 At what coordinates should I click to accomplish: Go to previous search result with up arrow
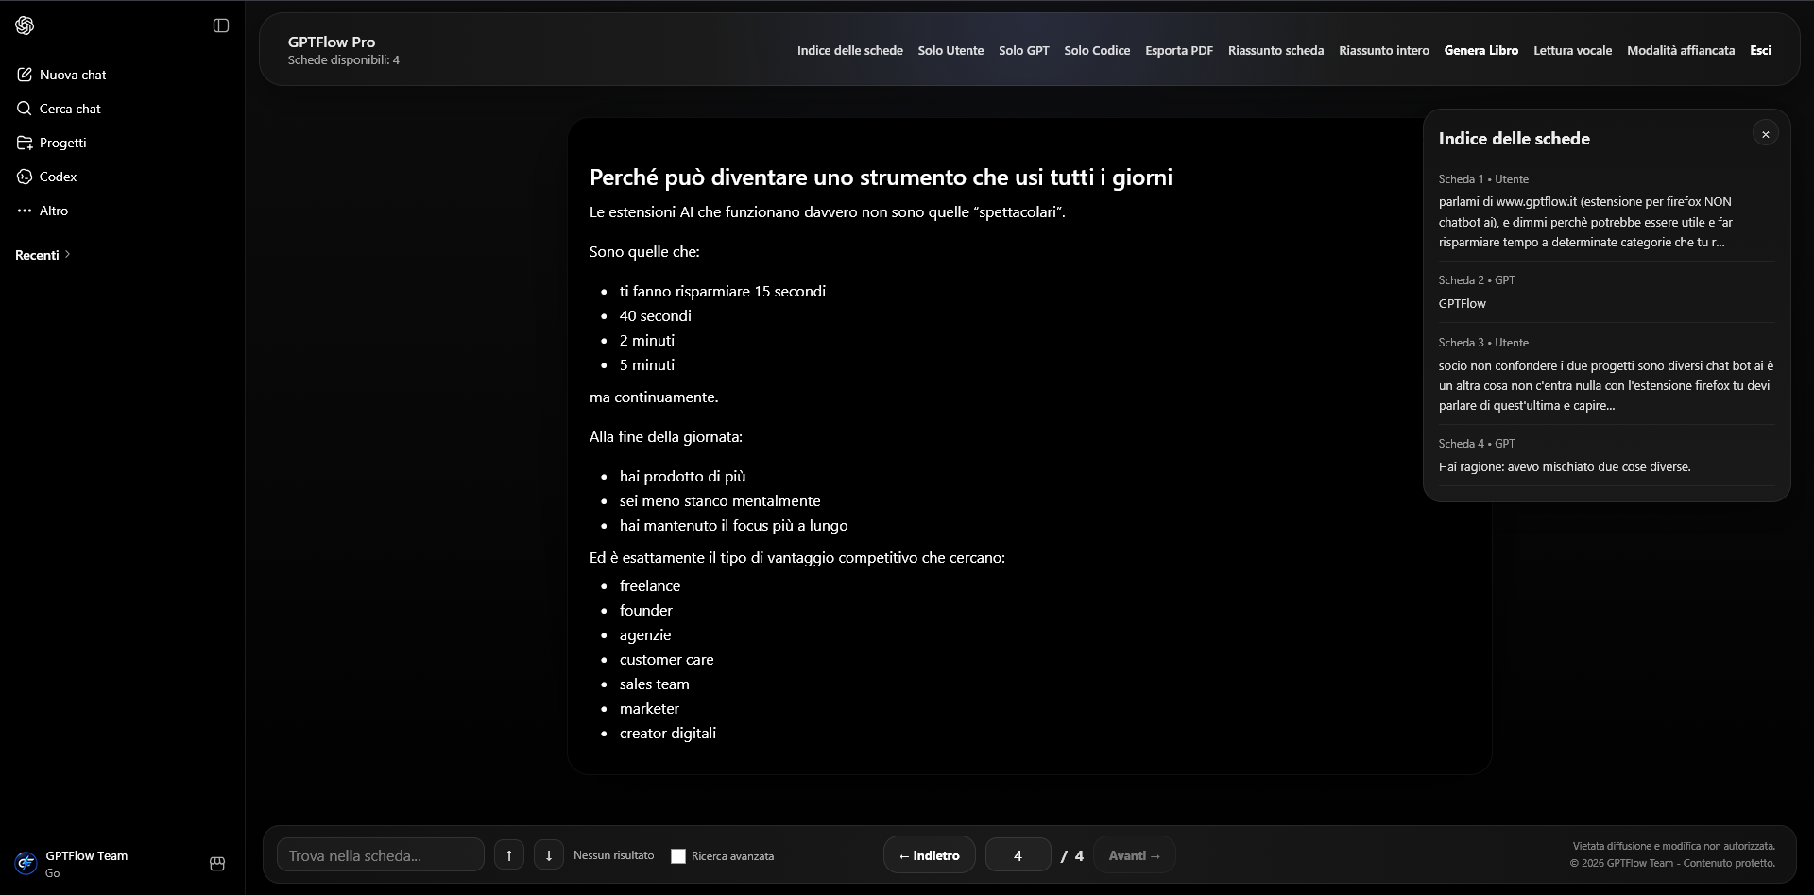tap(508, 854)
